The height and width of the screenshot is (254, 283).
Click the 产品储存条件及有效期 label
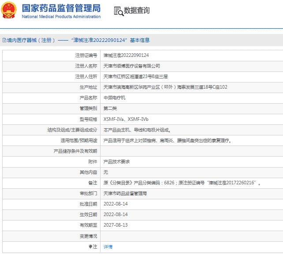75,151
